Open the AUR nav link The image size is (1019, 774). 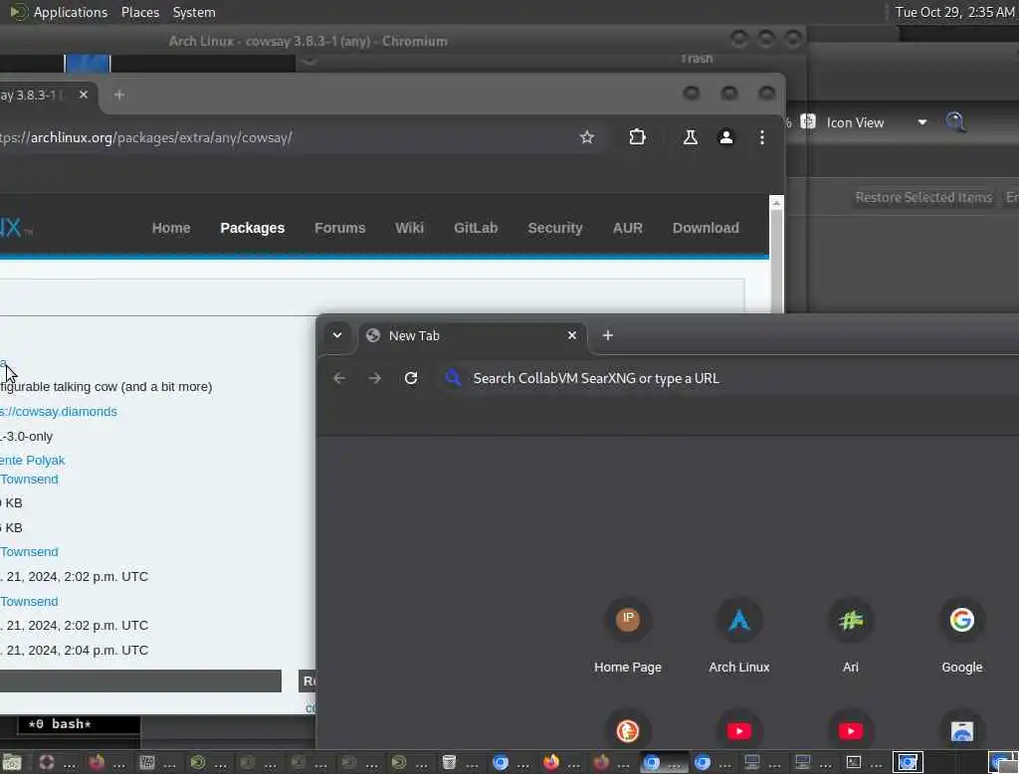(627, 228)
